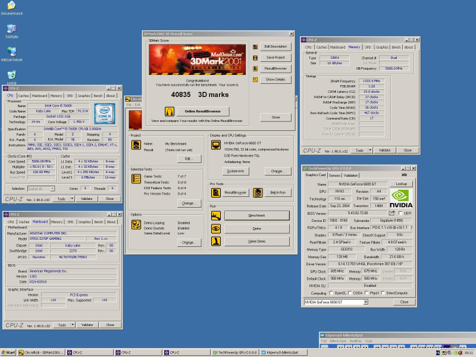Click the Game Demo joystick icon
476x357 pixels.
click(215, 242)
